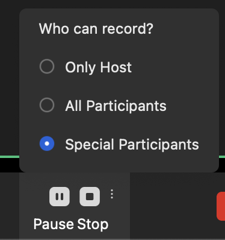Click the green active-speaker border line

(10, 157)
